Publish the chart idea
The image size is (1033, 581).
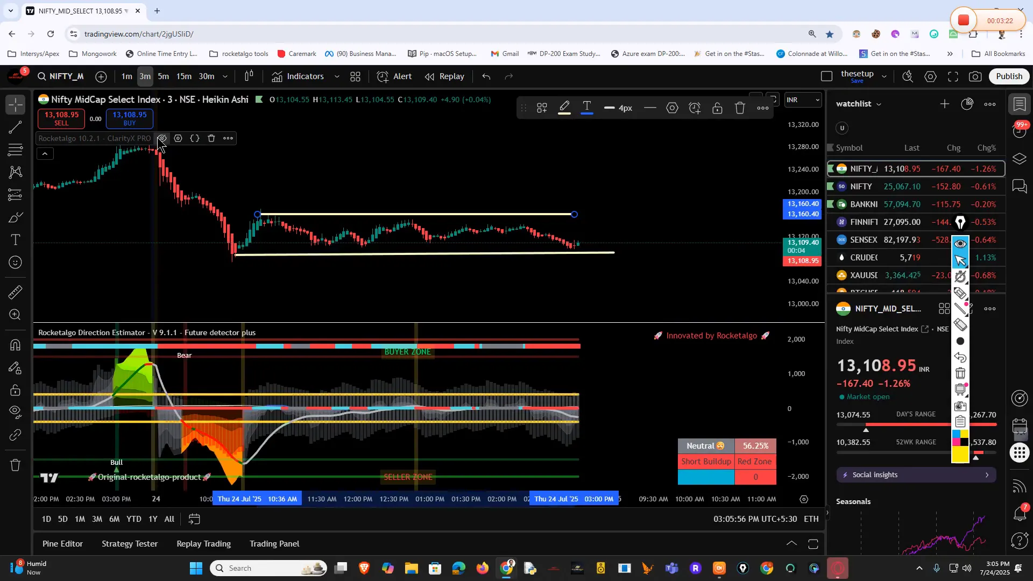1009,76
